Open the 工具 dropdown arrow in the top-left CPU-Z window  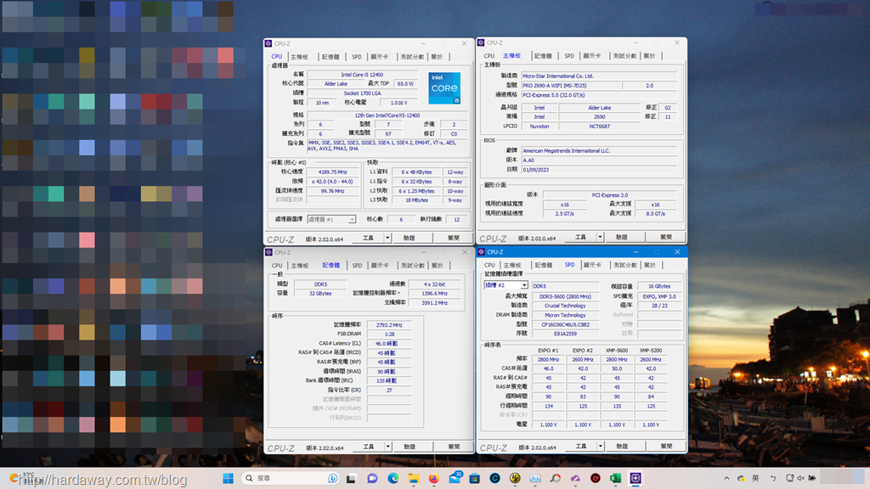[x=387, y=238]
